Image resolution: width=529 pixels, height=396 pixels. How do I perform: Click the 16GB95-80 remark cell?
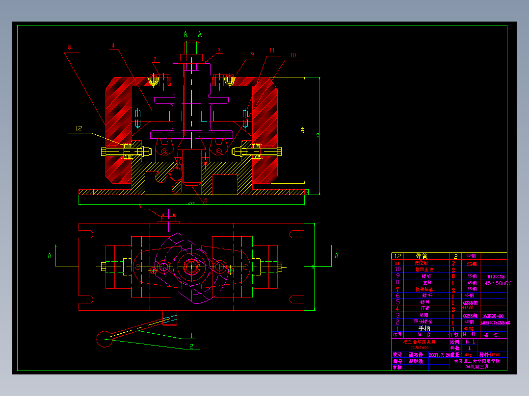(x=493, y=316)
